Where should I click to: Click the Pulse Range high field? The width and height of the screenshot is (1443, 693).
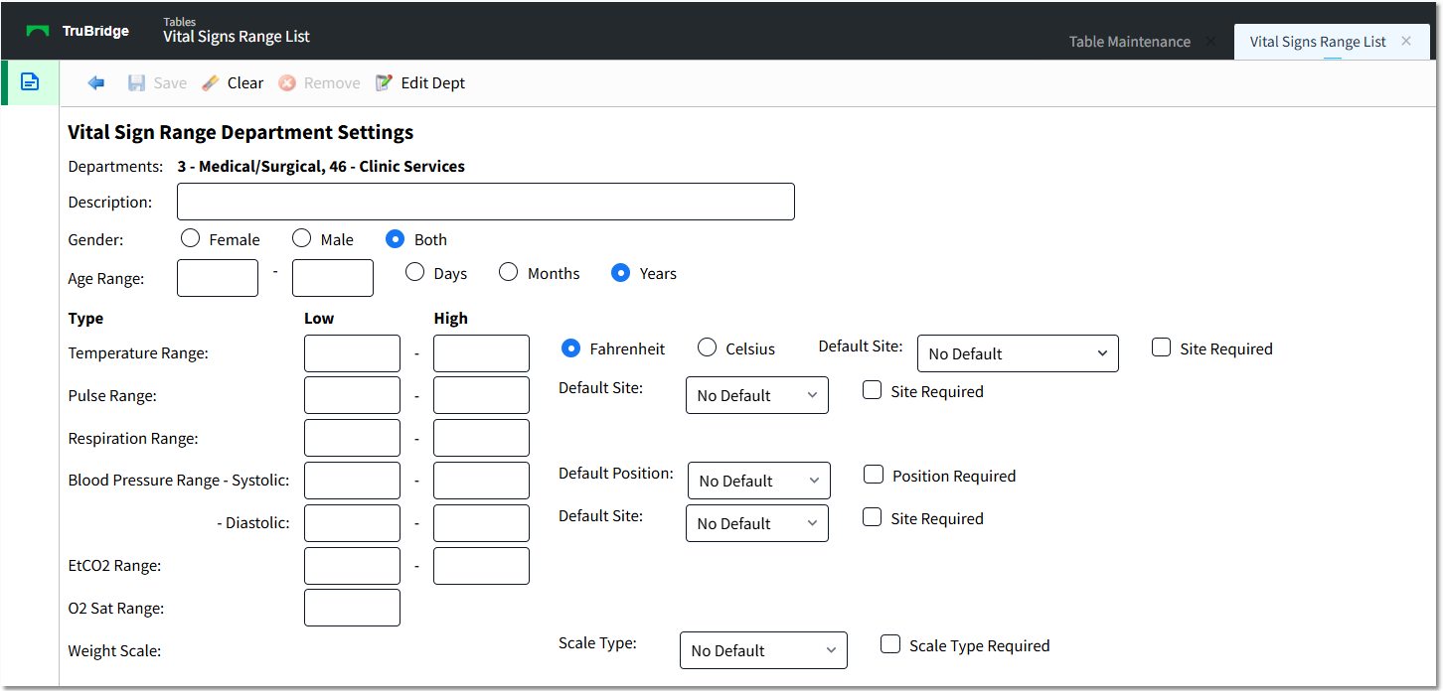point(481,395)
